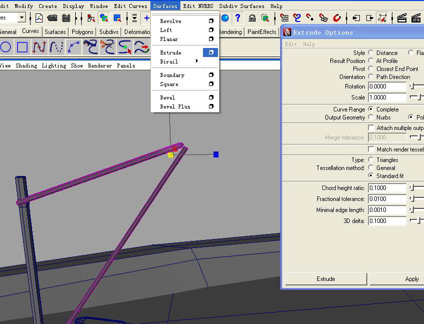This screenshot has width=424, height=324.
Task: Click the Open Scene folder icon
Action: [52, 18]
